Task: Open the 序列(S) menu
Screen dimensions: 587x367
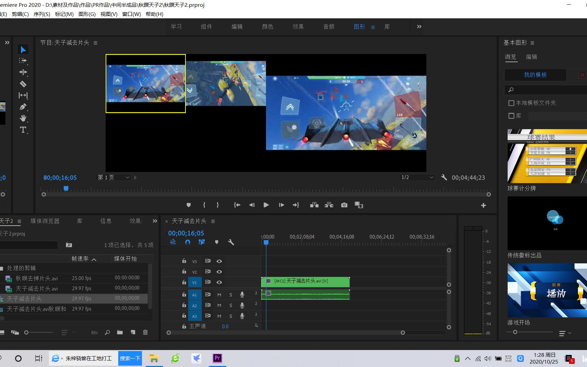Action: (x=42, y=14)
